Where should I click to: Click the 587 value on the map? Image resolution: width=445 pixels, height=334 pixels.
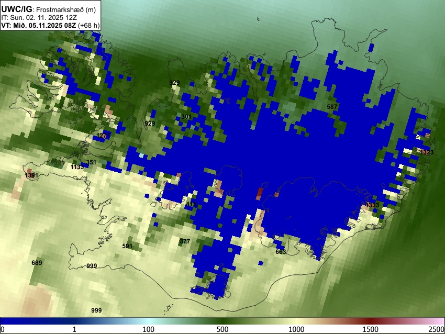tap(332, 107)
